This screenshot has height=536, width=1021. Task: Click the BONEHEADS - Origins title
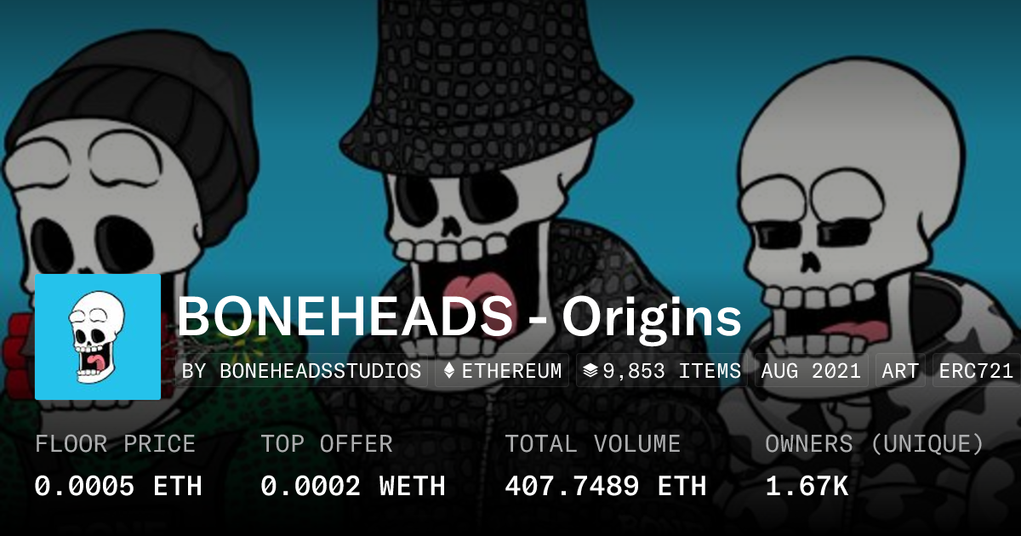point(459,317)
